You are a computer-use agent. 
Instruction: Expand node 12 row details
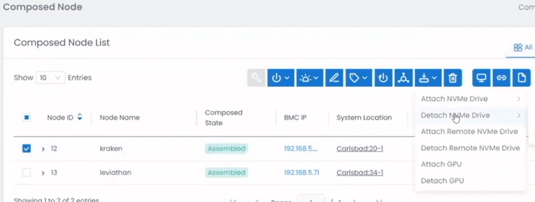[x=43, y=149]
